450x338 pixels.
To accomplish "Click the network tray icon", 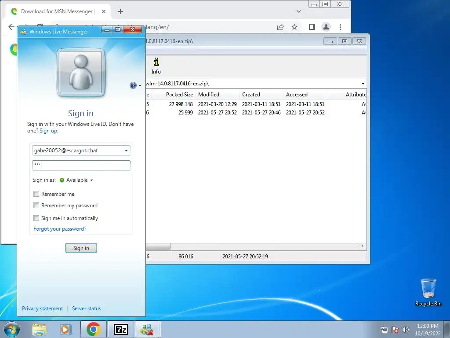I will (384, 330).
